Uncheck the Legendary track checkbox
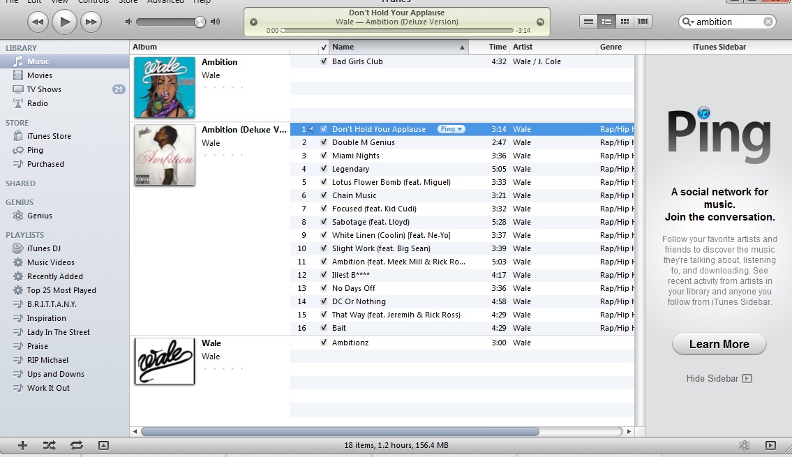792x457 pixels. (324, 169)
